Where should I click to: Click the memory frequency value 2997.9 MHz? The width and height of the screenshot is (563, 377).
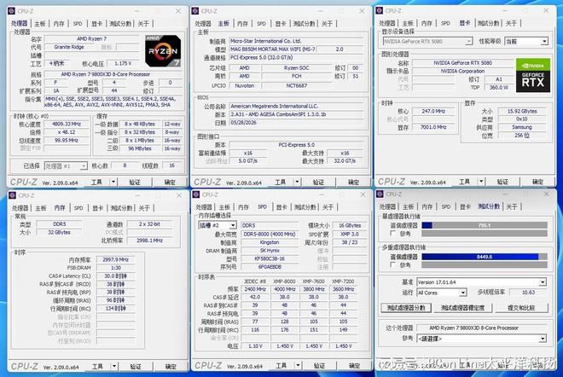pyautogui.click(x=116, y=259)
